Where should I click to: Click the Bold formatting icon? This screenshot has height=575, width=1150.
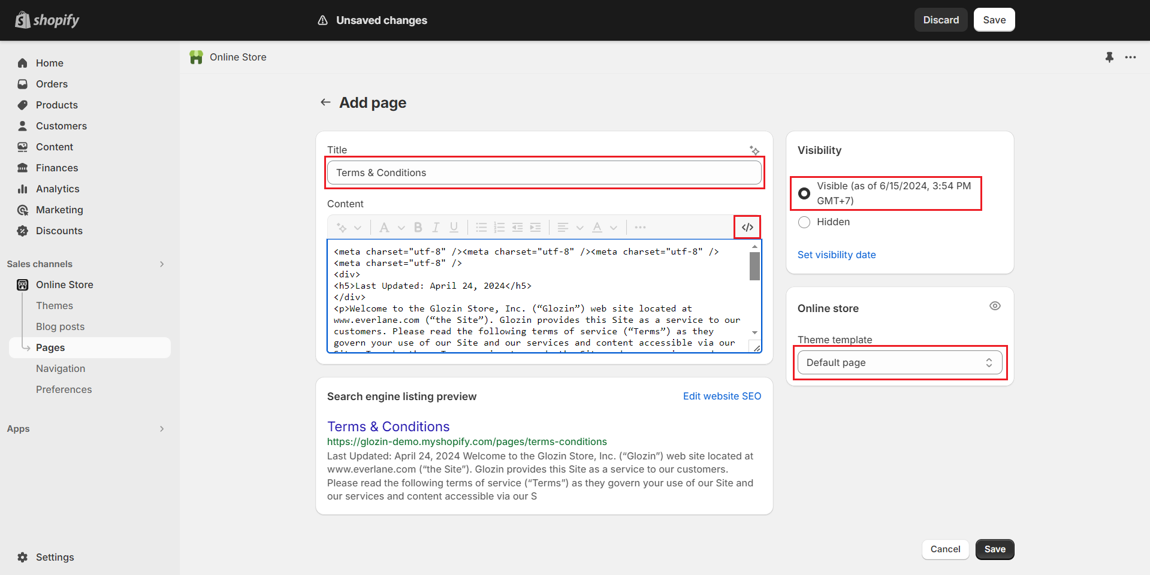[x=418, y=228]
